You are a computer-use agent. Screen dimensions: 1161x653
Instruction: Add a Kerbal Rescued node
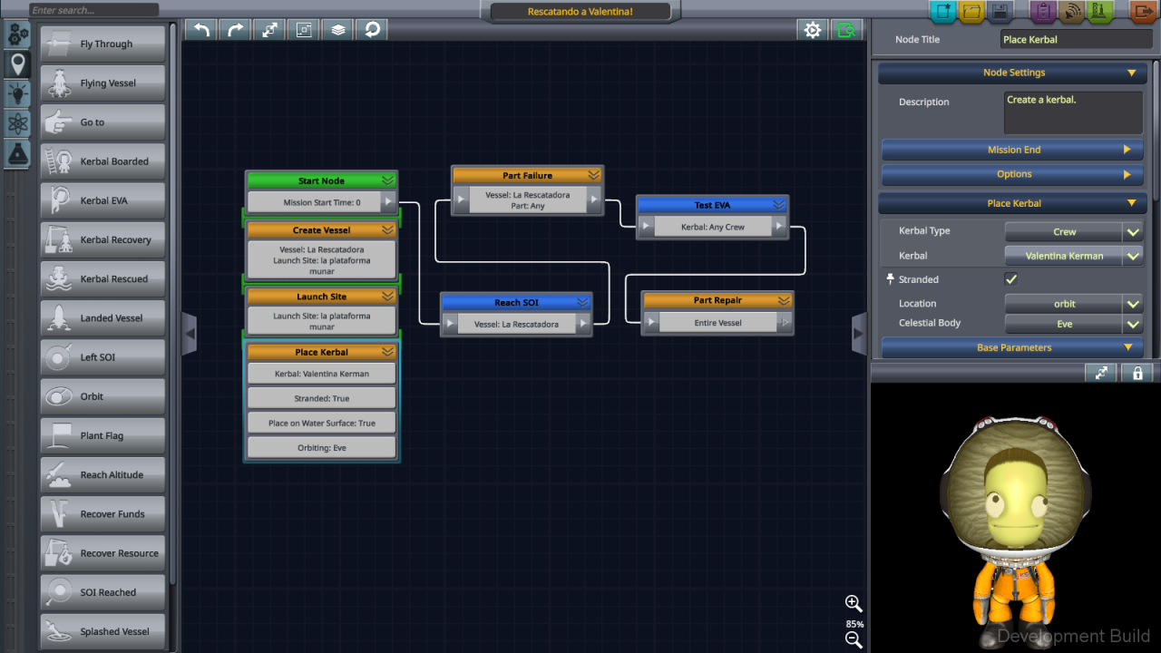(102, 279)
